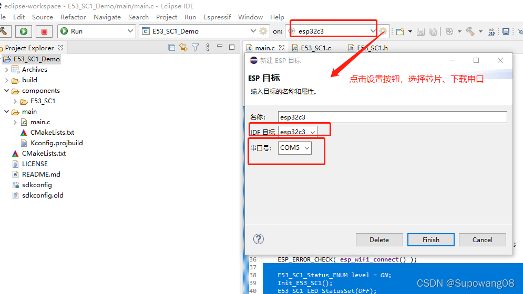
Task: Click the Build hammer icon
Action: [x=4, y=31]
